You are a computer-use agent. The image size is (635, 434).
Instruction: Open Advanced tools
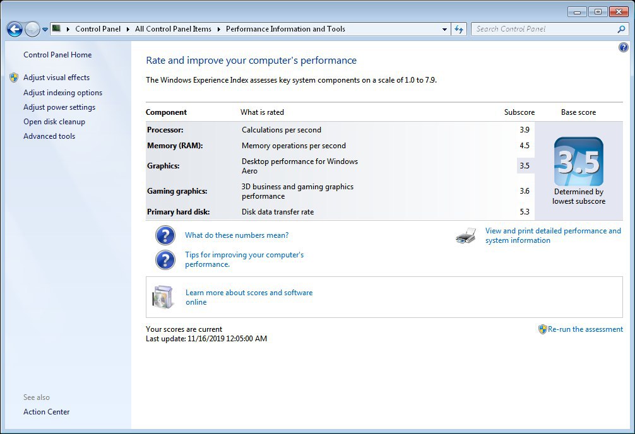pos(49,136)
